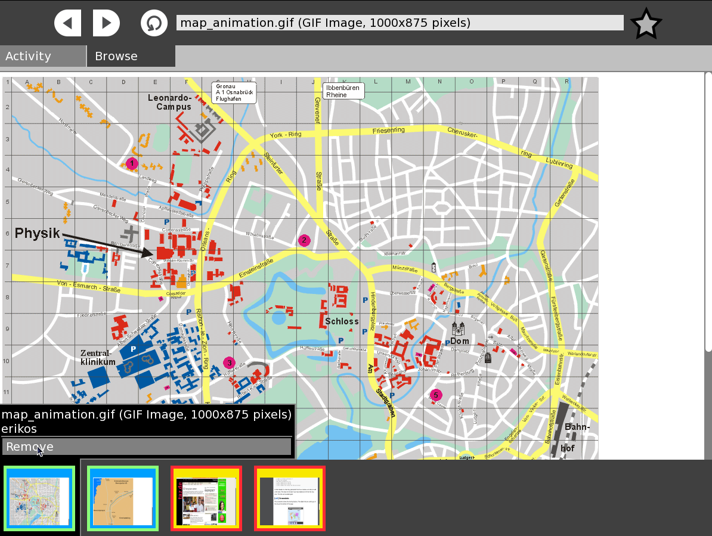Screen dimensions: 712x536
Task: Choose Remove in the popup menu
Action: click(146, 447)
